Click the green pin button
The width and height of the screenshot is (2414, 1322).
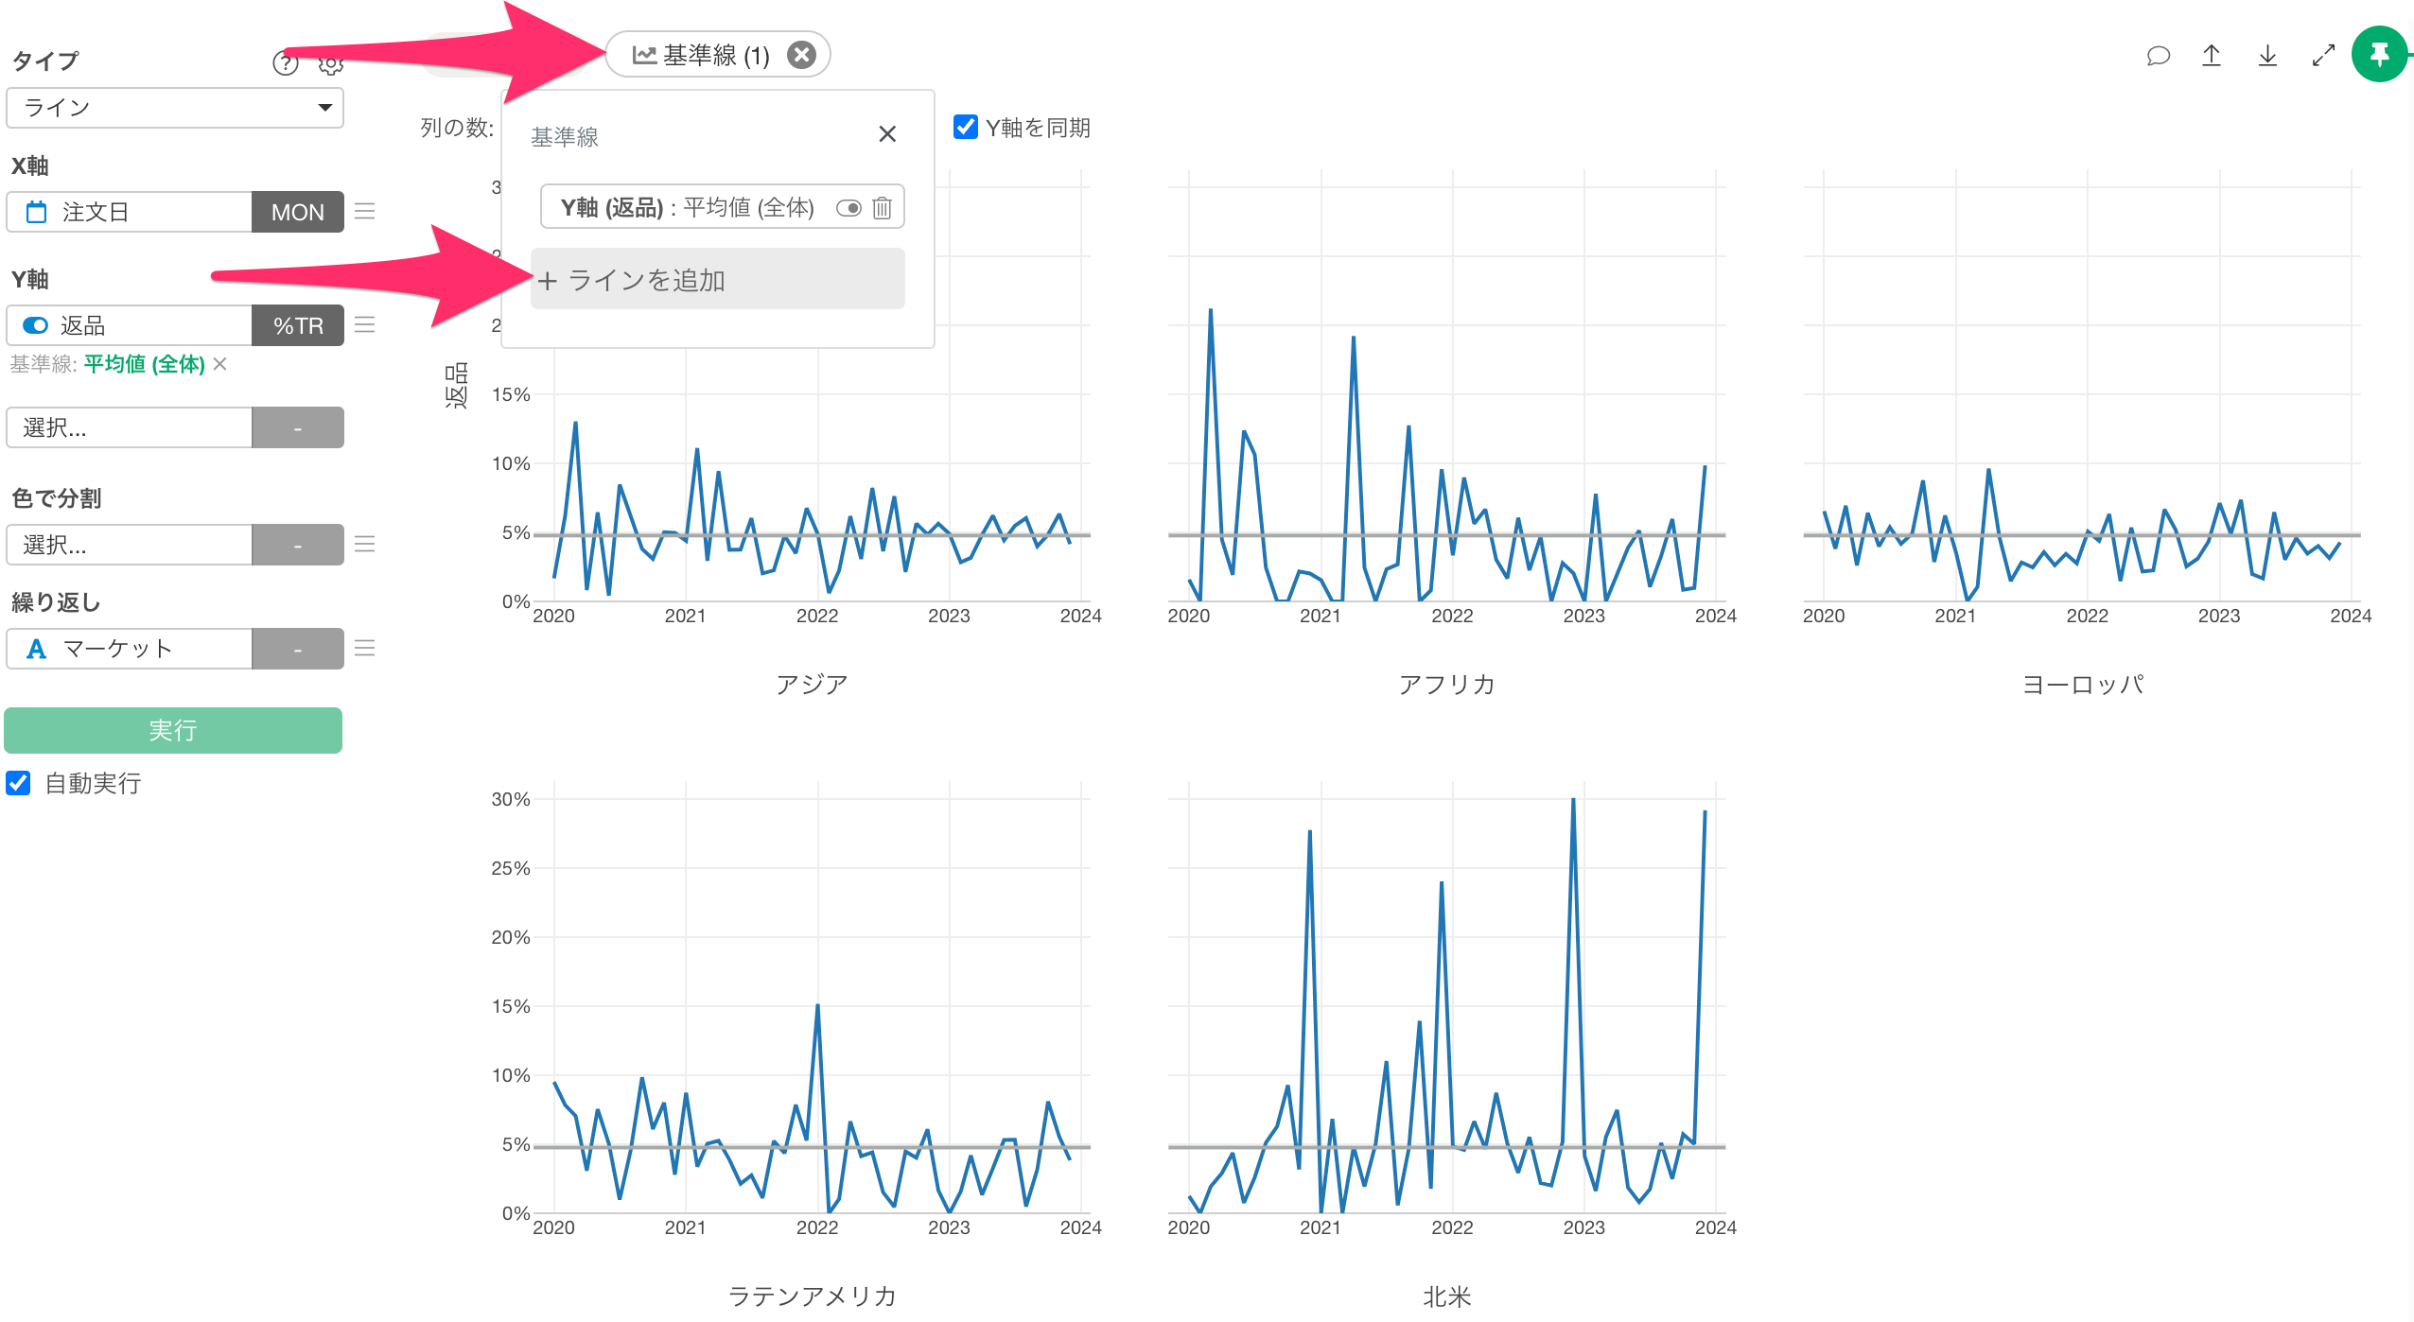(x=2379, y=55)
